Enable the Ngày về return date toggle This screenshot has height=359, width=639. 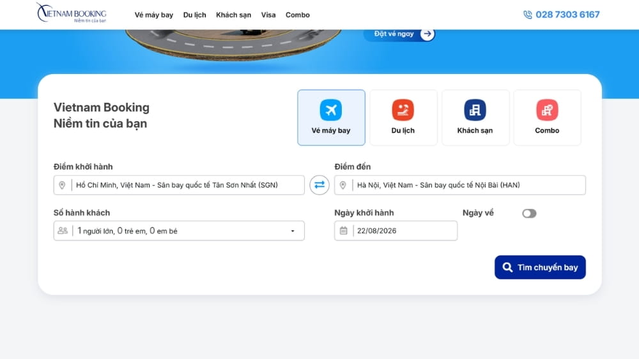point(529,214)
